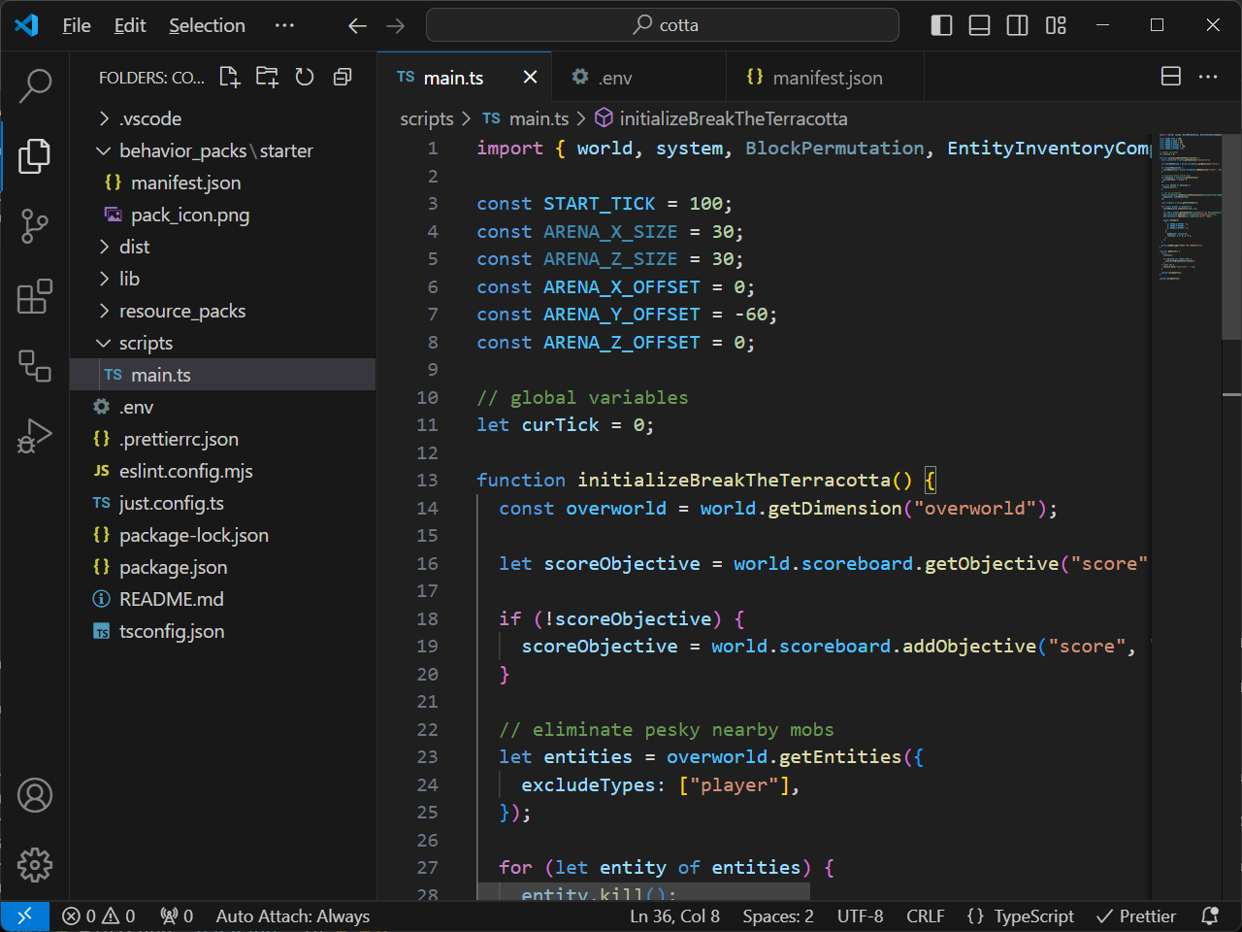Open the remote window indicator

coord(25,915)
